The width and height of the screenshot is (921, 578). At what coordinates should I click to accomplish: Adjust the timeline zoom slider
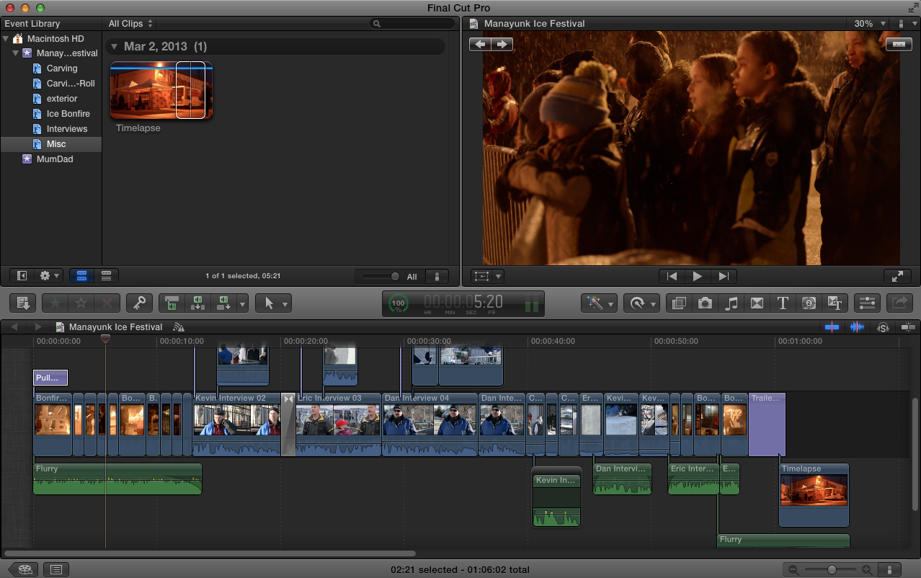click(831, 569)
